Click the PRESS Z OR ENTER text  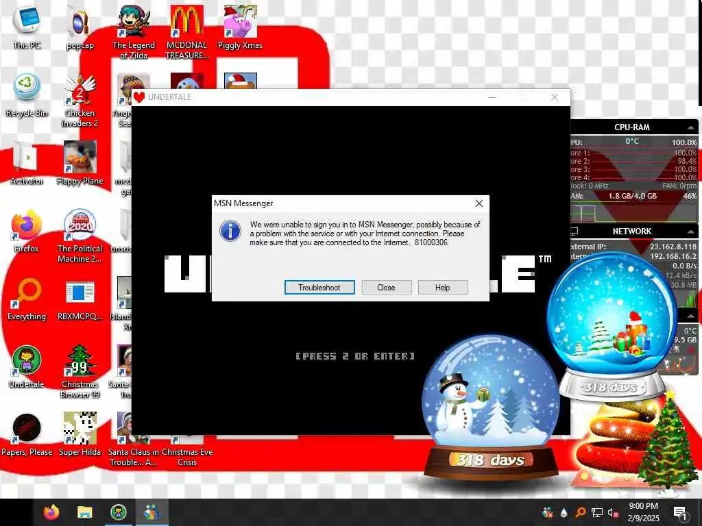tap(355, 356)
